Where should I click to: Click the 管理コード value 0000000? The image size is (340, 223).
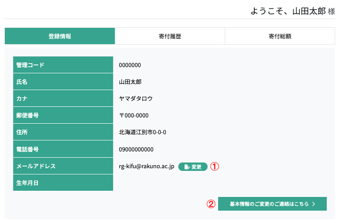(130, 65)
